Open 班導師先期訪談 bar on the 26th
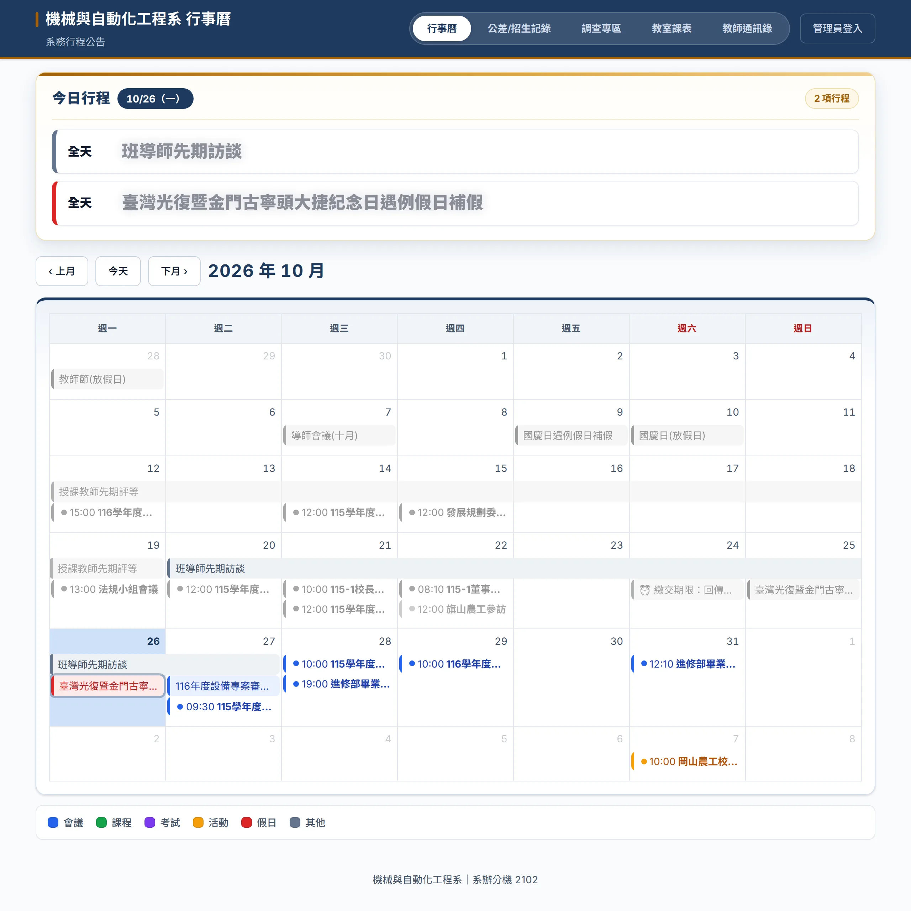Viewport: 911px width, 911px height. click(165, 665)
